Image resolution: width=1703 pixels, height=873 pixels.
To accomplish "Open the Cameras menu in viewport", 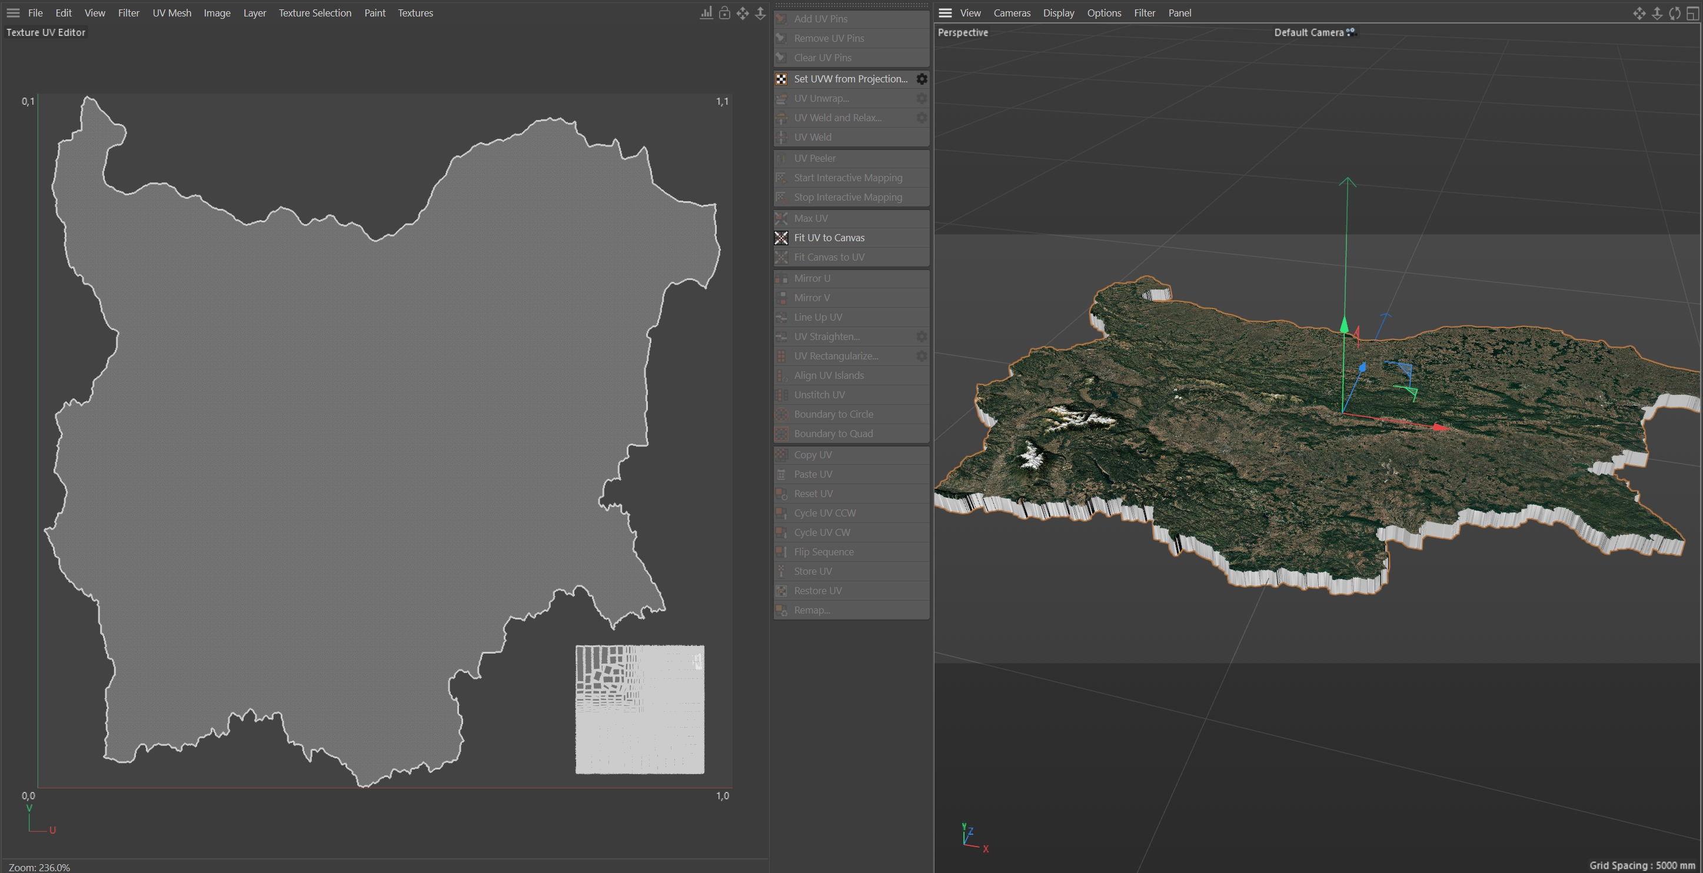I will pyautogui.click(x=1012, y=12).
